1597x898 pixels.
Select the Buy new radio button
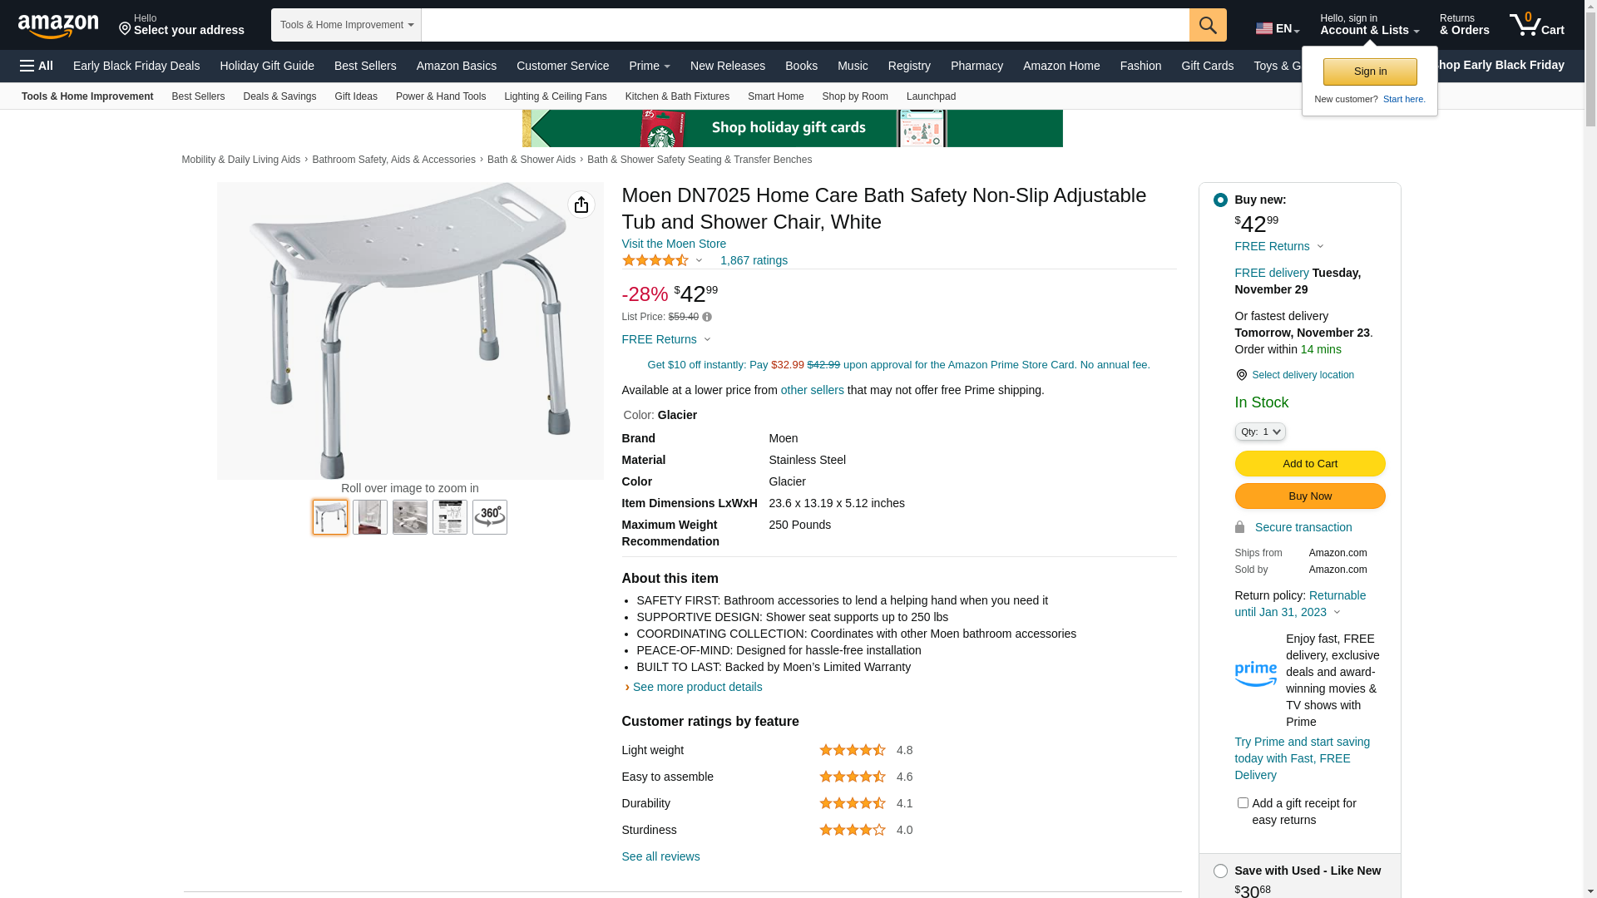point(1220,200)
